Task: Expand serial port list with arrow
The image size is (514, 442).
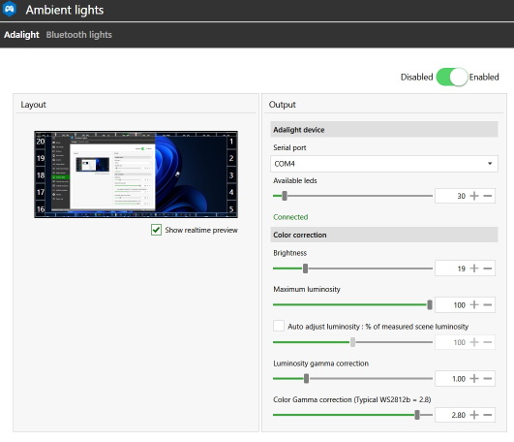Action: pyautogui.click(x=490, y=164)
